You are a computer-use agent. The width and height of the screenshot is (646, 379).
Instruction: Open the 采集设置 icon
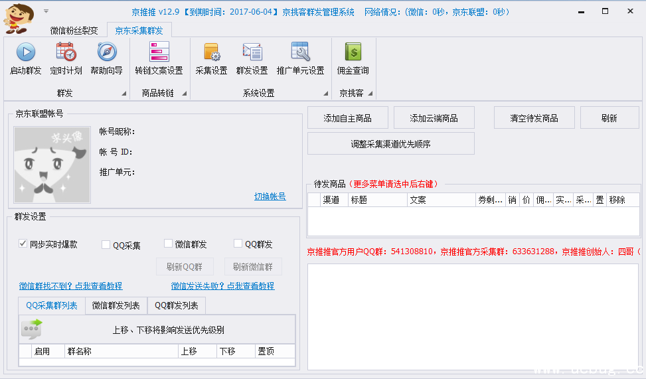coord(212,52)
